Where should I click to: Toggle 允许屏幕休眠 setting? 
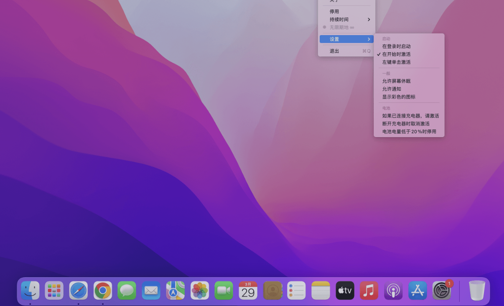[395, 81]
